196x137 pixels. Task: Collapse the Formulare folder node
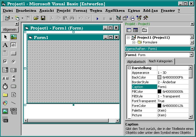(x=134, y=42)
